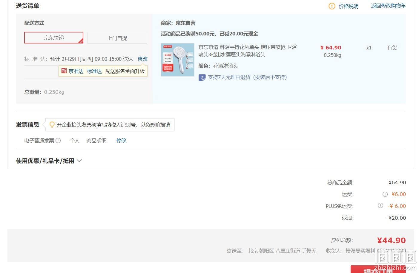The height and width of the screenshot is (273, 419).
Task: Click info icon beside PLUS免运费 amount
Action: pos(380,205)
